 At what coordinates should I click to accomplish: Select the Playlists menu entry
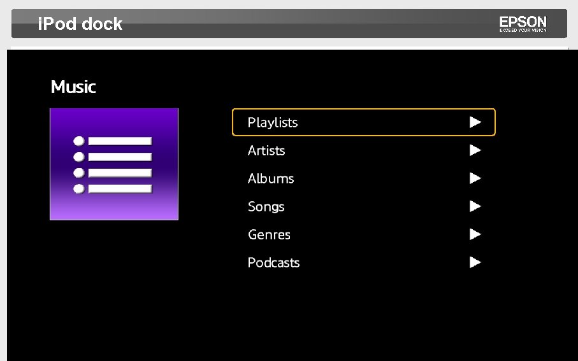point(273,122)
